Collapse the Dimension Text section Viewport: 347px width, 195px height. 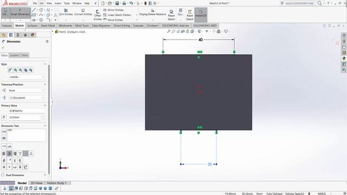point(45,126)
